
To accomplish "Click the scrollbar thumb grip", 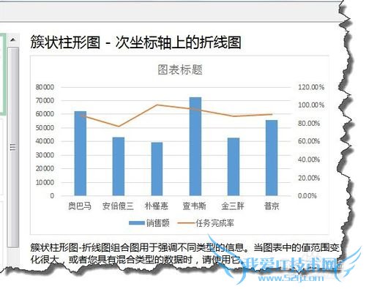I will point(13,147).
